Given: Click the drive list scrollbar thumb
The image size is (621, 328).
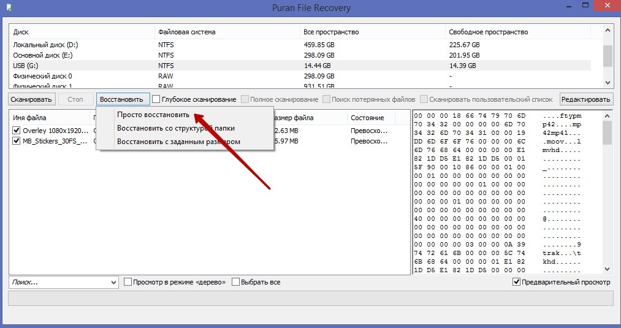Looking at the screenshot, I should coord(608,56).
